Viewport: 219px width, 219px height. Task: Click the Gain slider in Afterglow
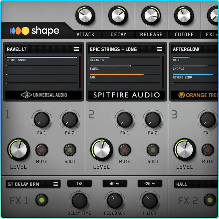195,57
